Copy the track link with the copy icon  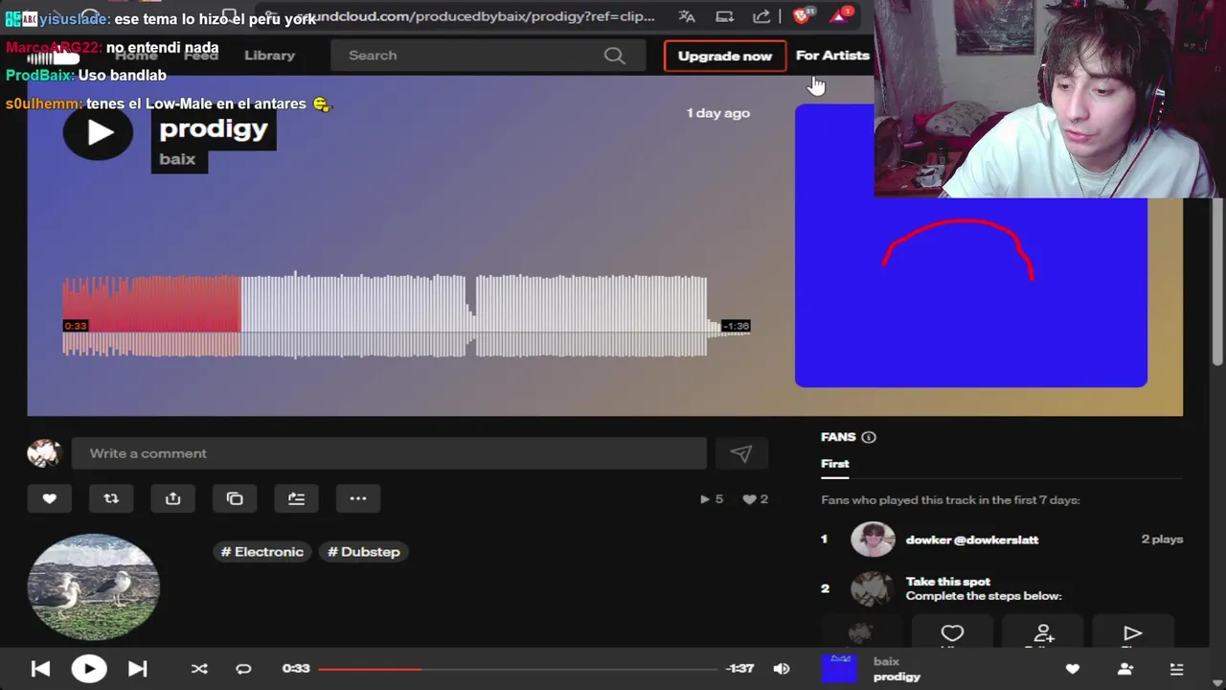(x=235, y=498)
